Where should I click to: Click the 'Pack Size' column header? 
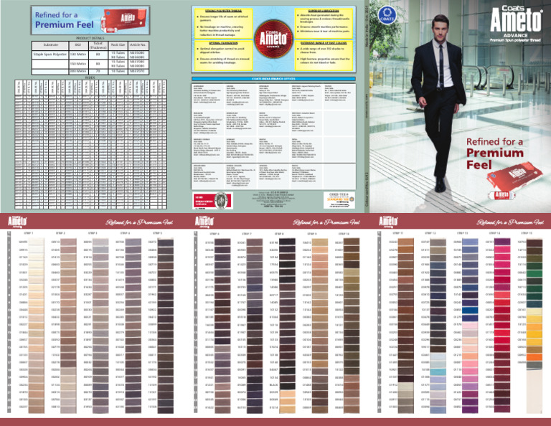point(118,45)
